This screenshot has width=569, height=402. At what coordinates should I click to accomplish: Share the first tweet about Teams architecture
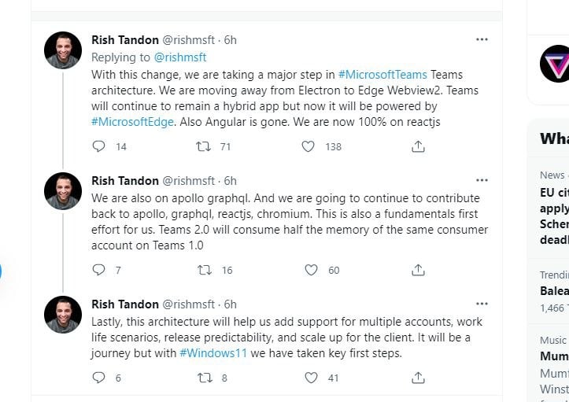click(418, 146)
